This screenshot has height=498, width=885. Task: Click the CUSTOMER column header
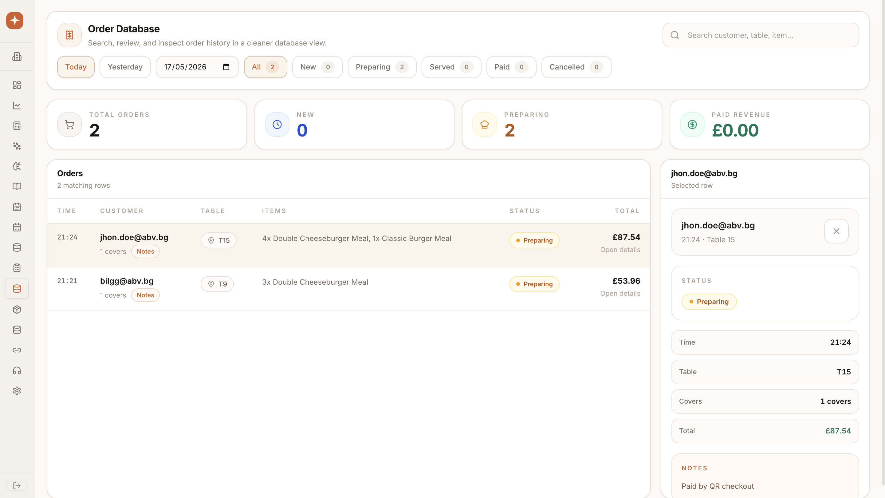click(122, 211)
